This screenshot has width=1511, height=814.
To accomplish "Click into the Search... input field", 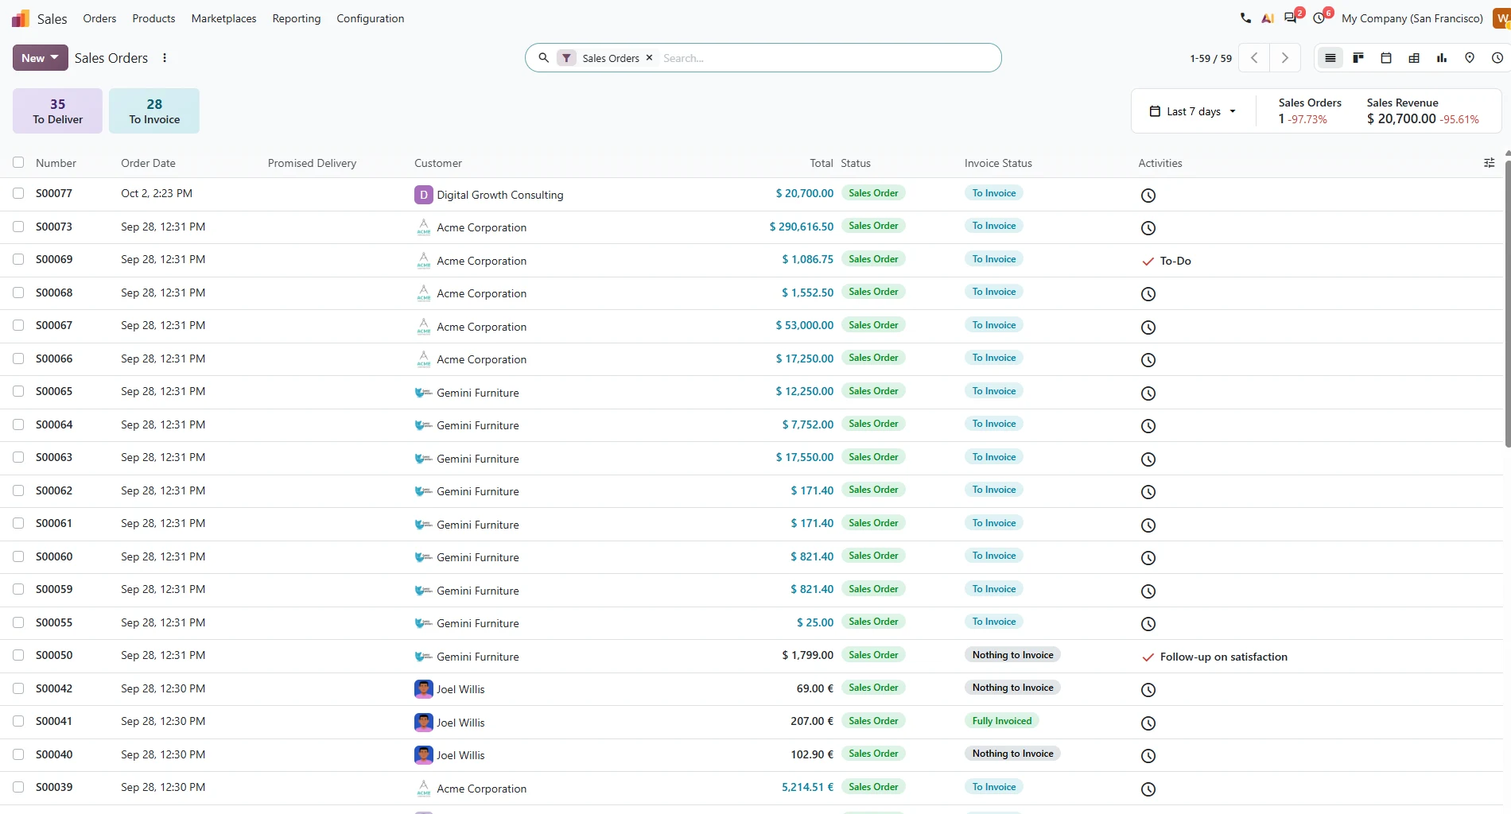I will pyautogui.click(x=827, y=58).
